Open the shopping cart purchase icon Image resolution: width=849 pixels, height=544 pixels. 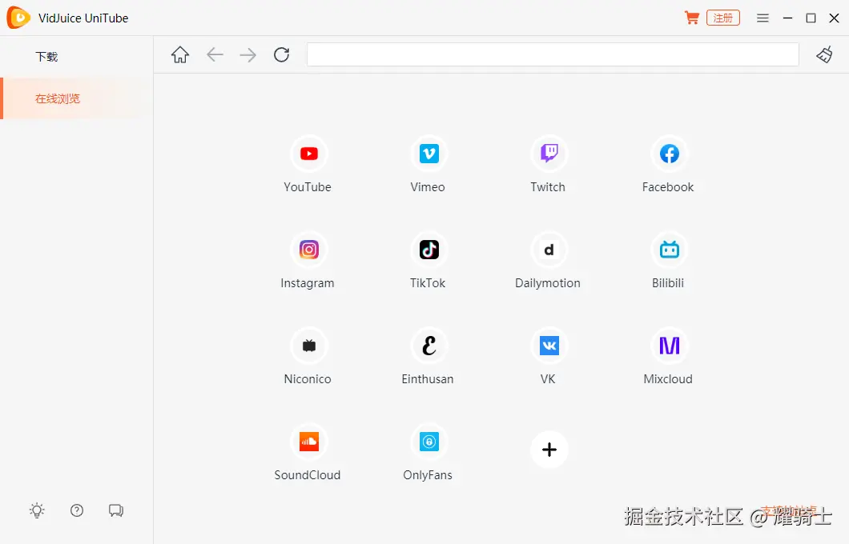[x=691, y=18]
